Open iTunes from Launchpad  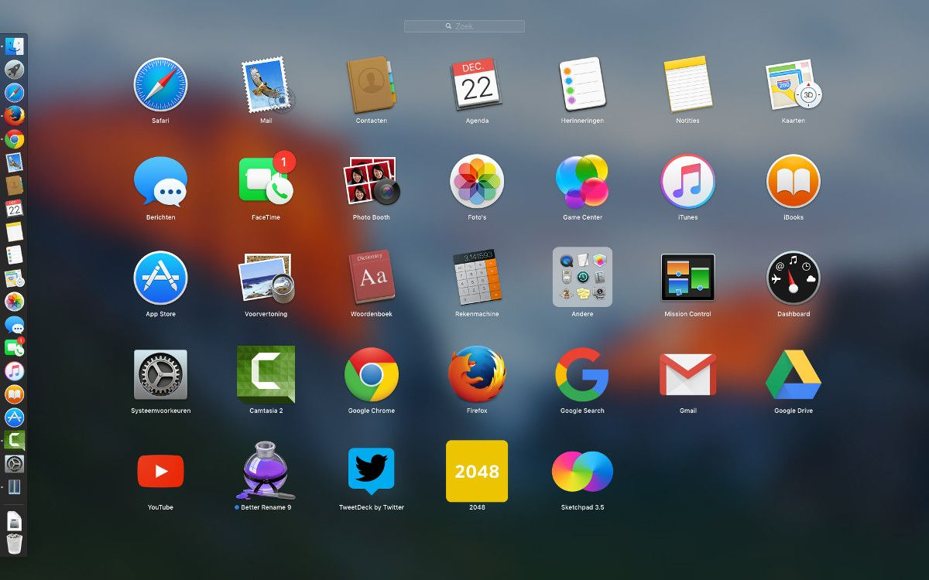(687, 182)
